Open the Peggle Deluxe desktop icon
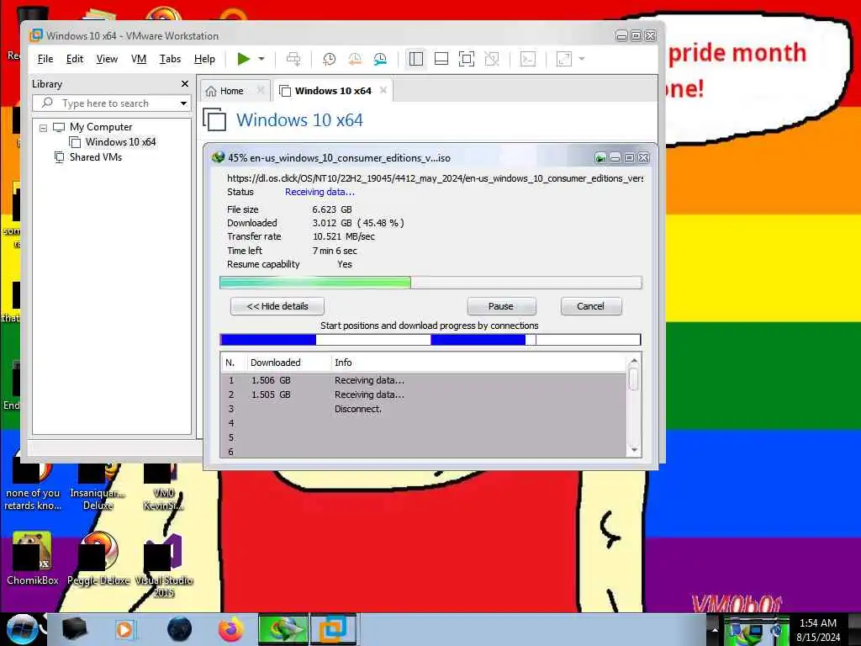 (98, 559)
